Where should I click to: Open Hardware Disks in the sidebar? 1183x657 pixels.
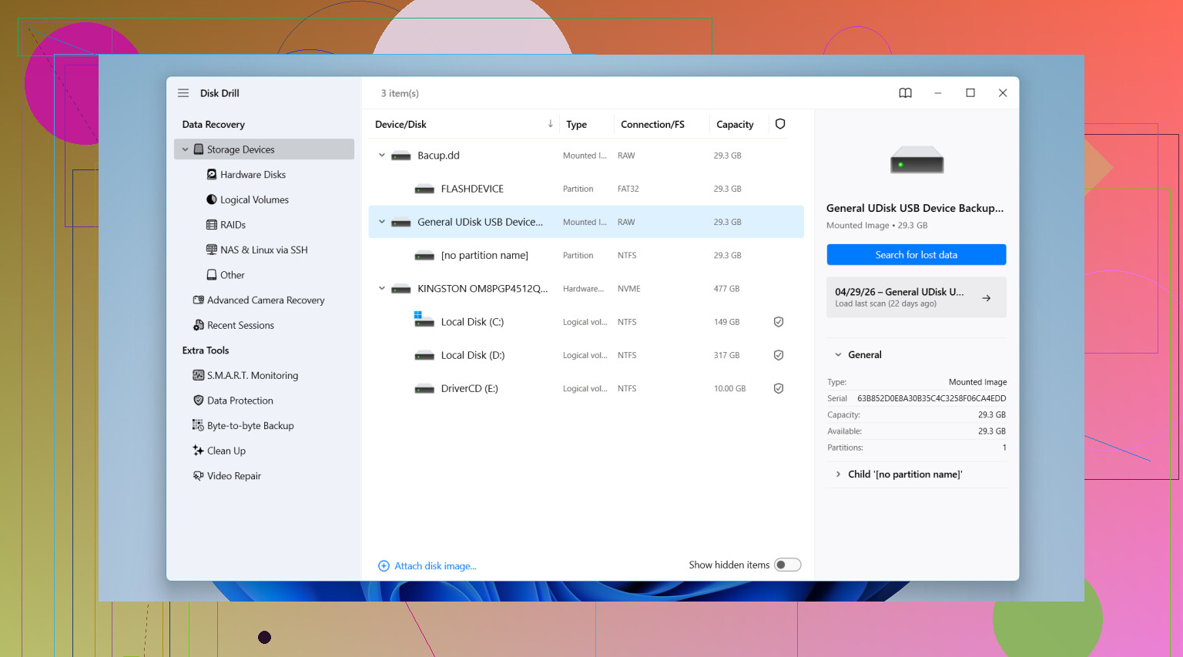tap(253, 175)
